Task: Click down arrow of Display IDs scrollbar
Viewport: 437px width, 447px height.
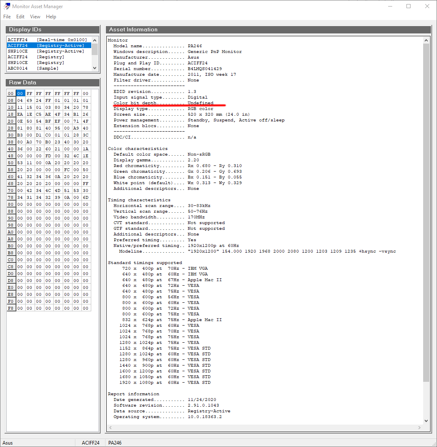Action: (95, 68)
